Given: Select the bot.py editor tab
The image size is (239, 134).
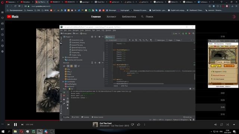Looking at the screenshot, I should click(110, 37).
